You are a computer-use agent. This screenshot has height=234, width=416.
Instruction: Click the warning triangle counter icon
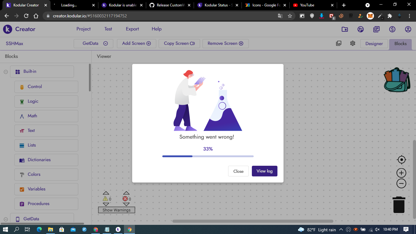105,199
